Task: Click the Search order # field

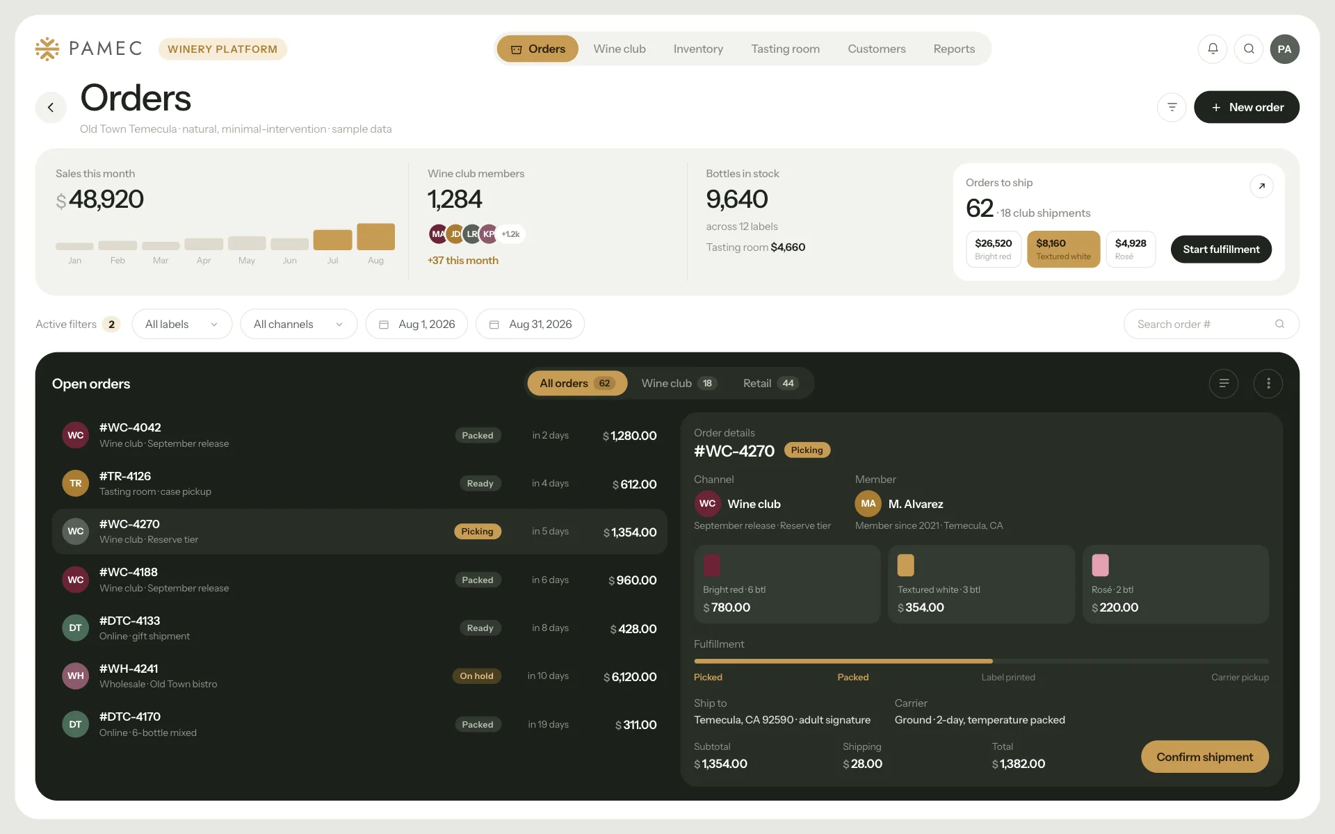Action: click(x=1211, y=324)
